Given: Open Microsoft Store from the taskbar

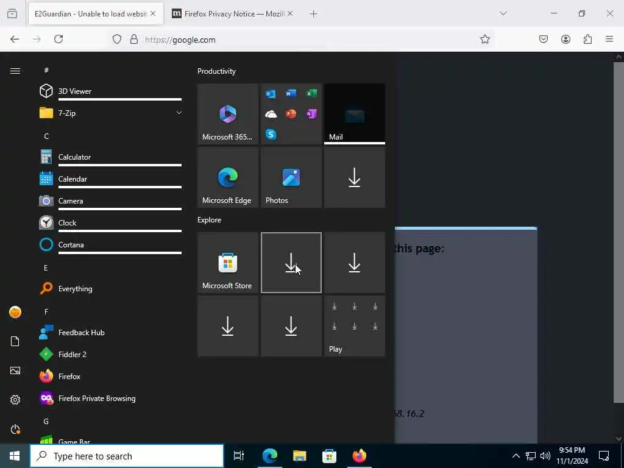Looking at the screenshot, I should [329, 456].
